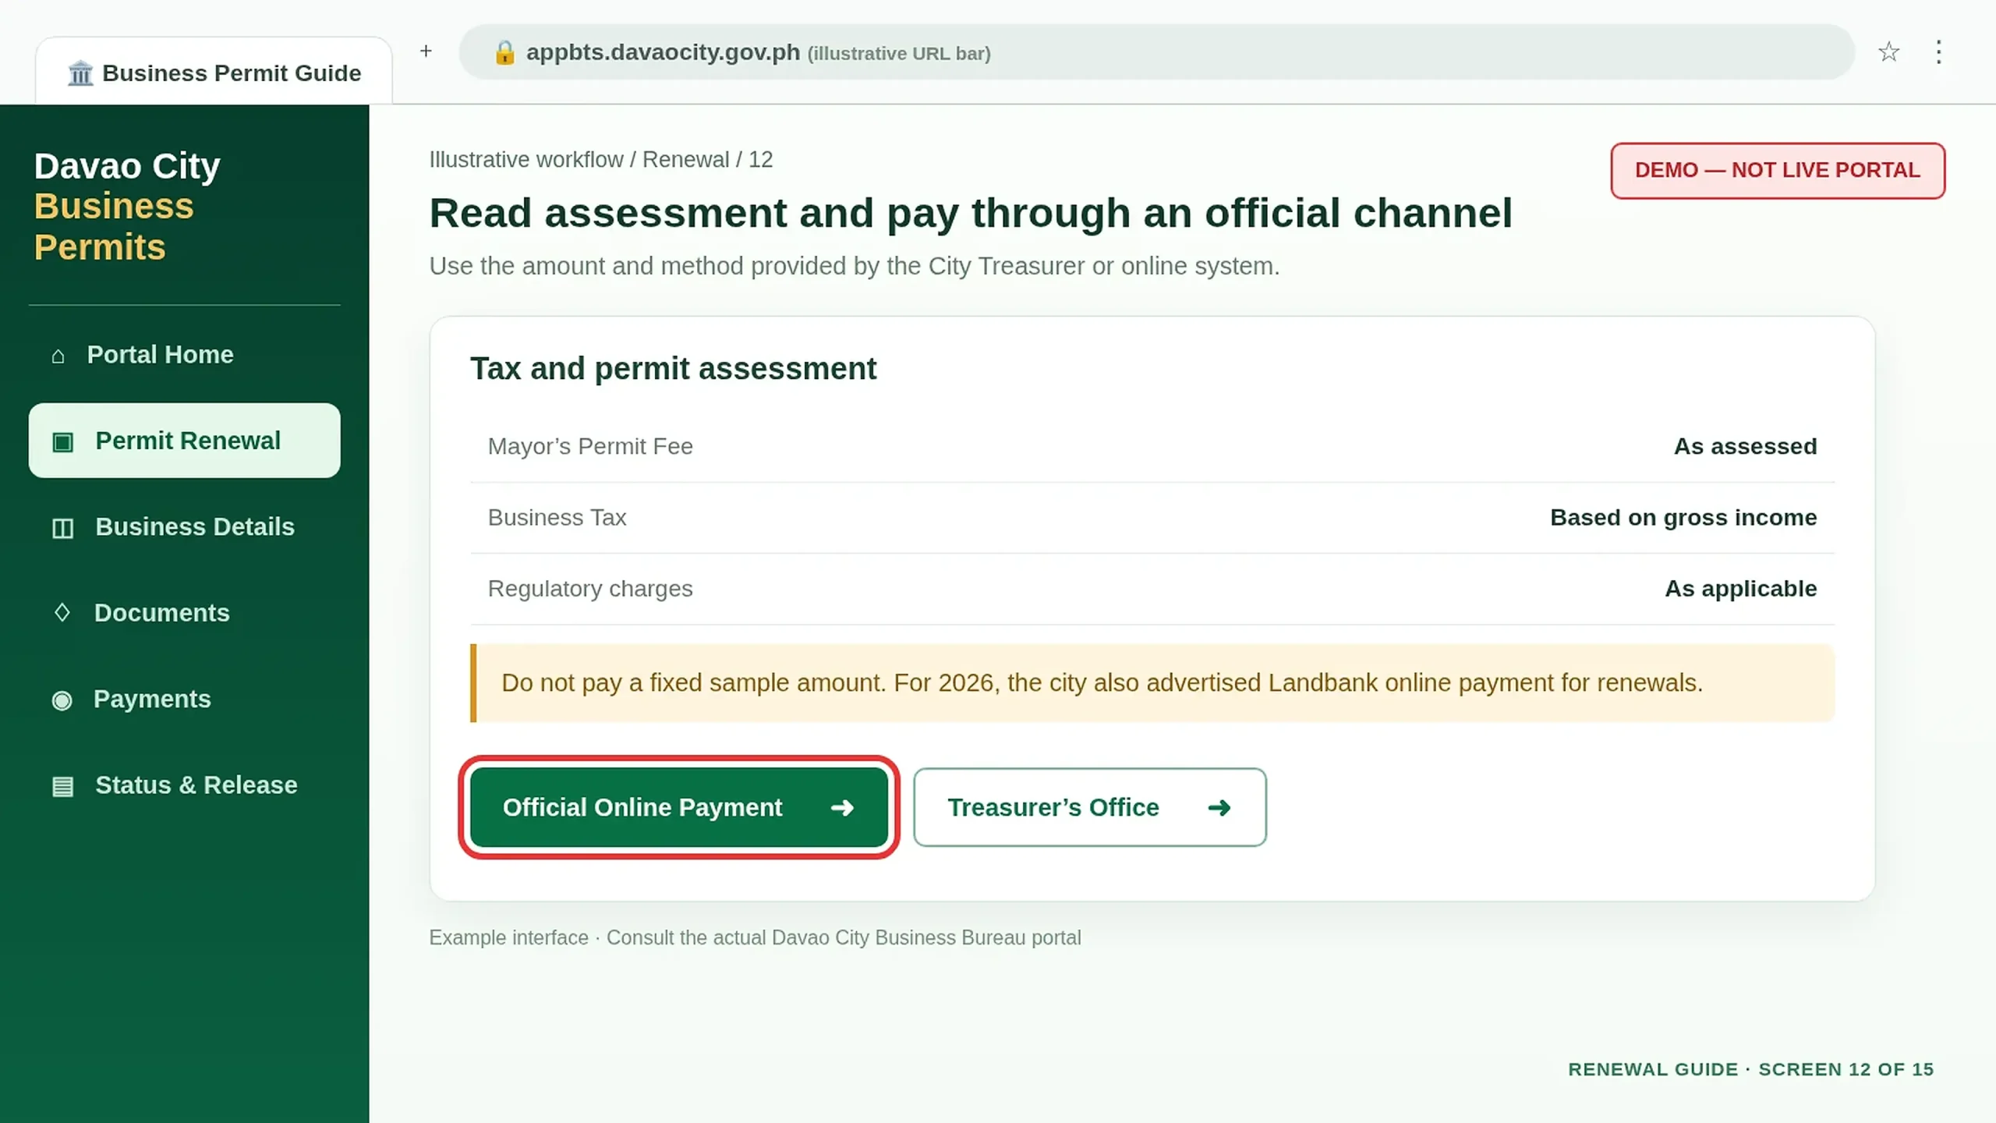Select Permit Renewal sidebar item

pos(184,441)
